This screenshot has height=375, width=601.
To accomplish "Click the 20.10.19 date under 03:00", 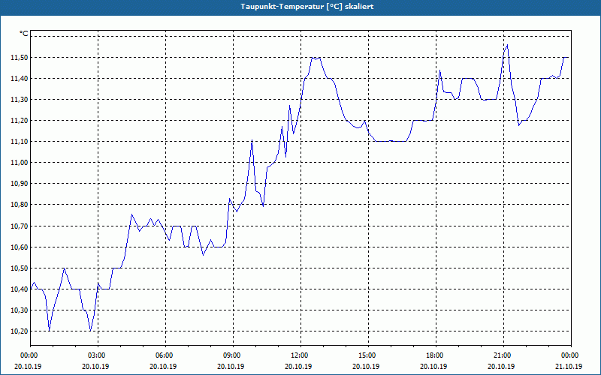I will [95, 366].
